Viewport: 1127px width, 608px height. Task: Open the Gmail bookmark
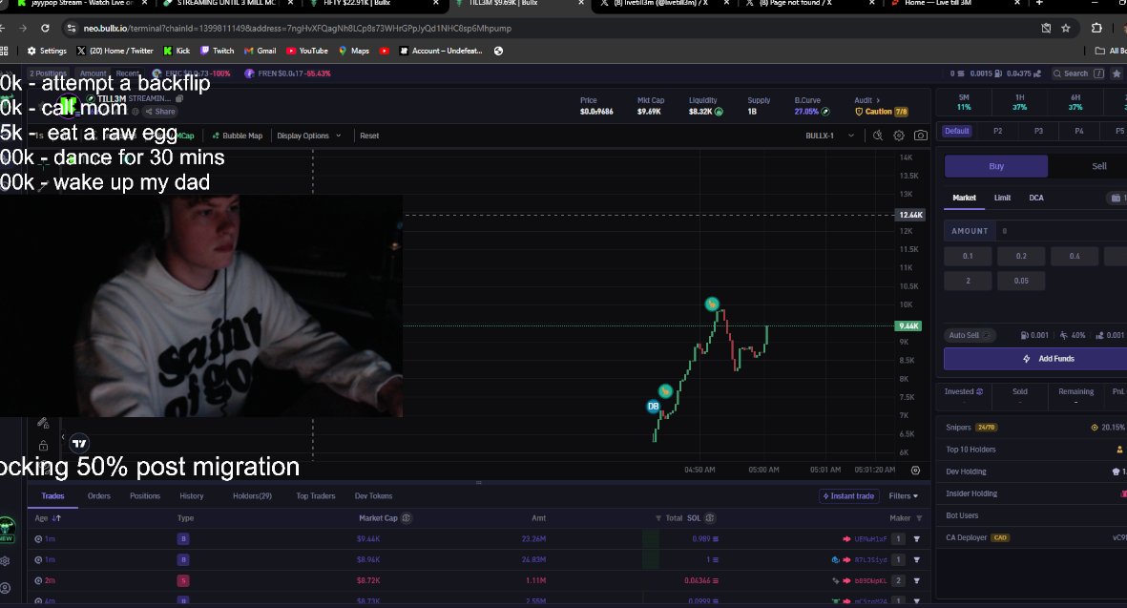click(261, 51)
